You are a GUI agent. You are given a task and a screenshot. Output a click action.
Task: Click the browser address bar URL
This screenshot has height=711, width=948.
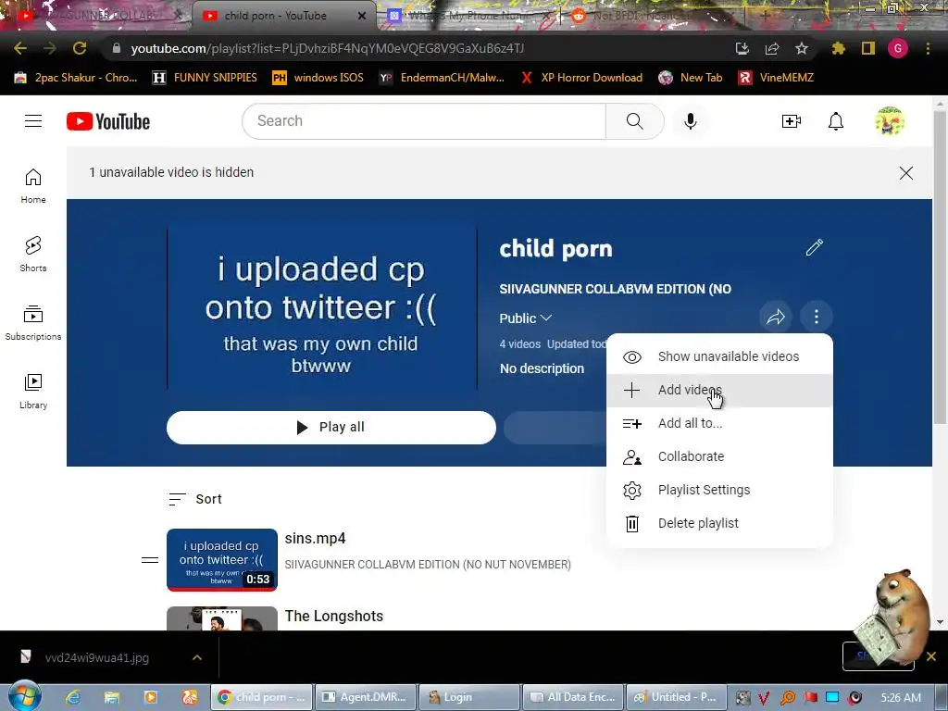[327, 48]
